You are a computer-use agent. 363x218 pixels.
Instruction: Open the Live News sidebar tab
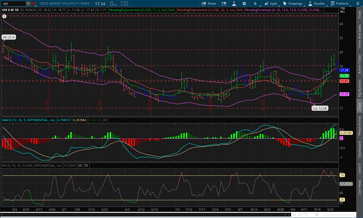coord(360,187)
